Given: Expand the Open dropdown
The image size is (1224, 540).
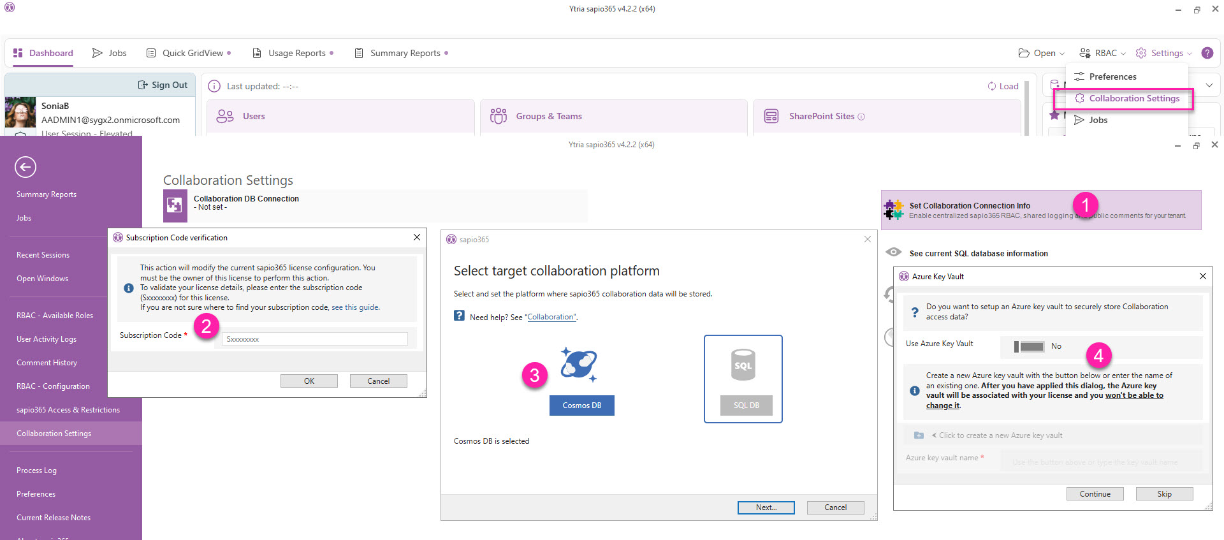Looking at the screenshot, I should coord(1042,53).
